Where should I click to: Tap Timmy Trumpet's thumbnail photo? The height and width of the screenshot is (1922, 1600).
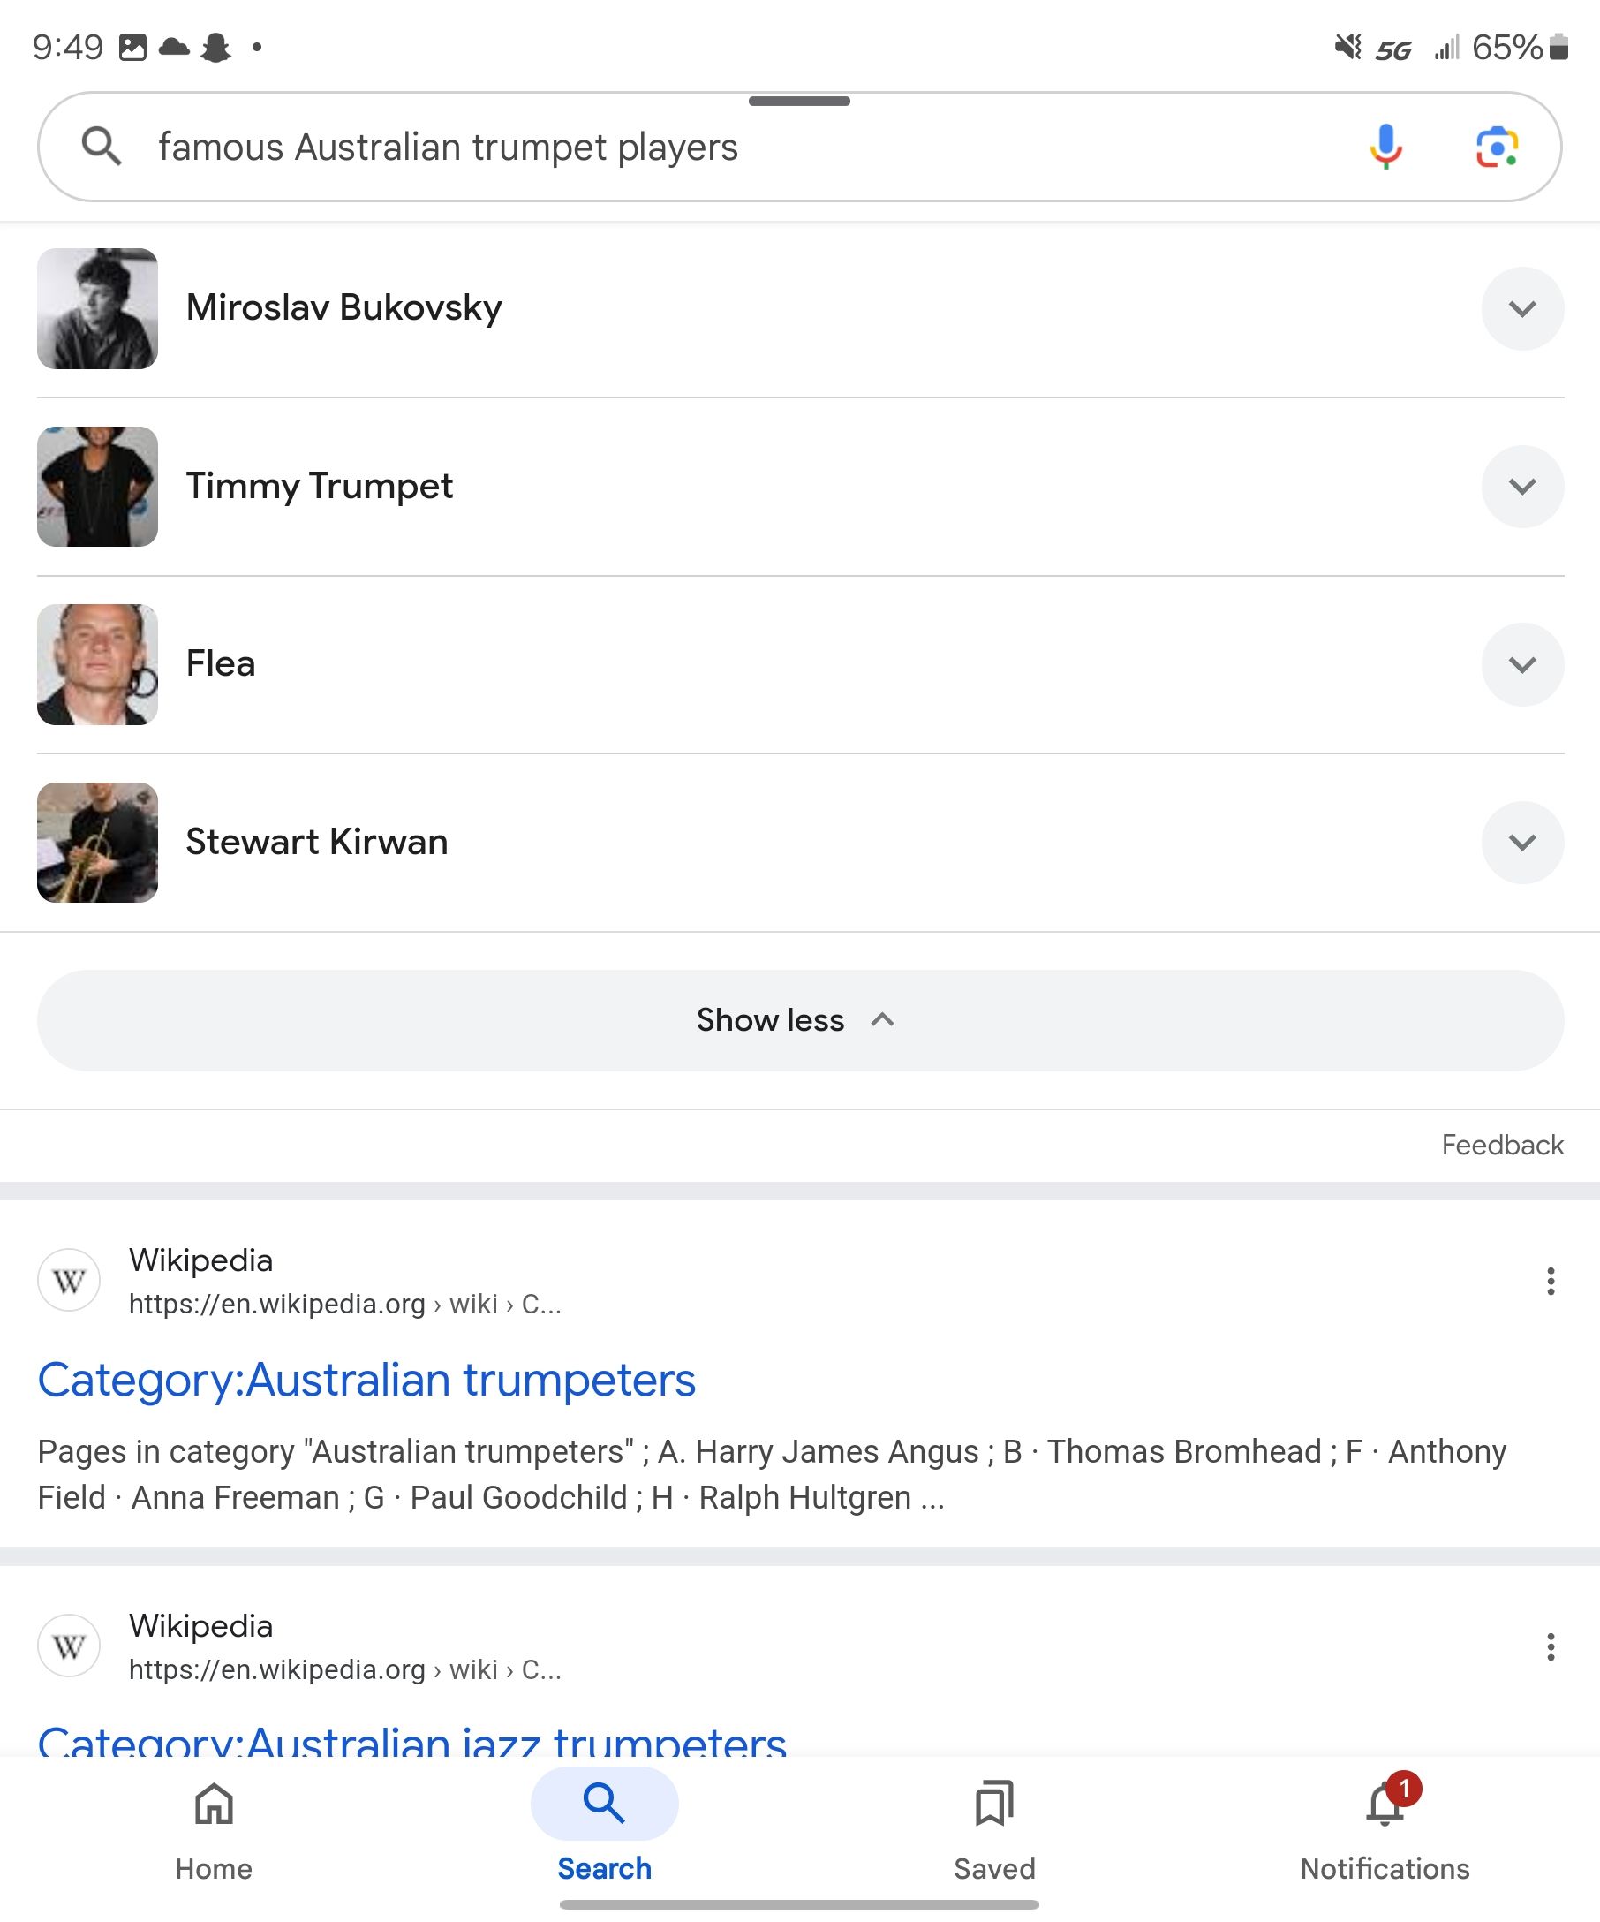coord(97,486)
